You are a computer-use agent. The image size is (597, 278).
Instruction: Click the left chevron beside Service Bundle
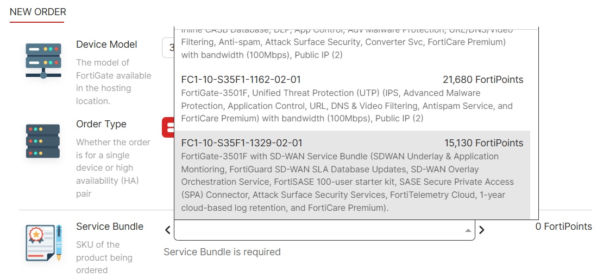[168, 230]
